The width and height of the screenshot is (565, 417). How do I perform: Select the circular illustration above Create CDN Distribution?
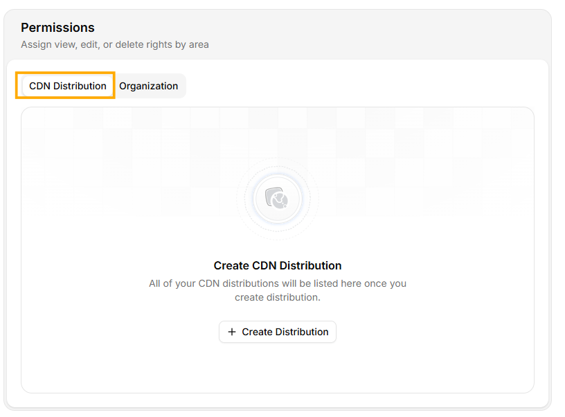[278, 199]
